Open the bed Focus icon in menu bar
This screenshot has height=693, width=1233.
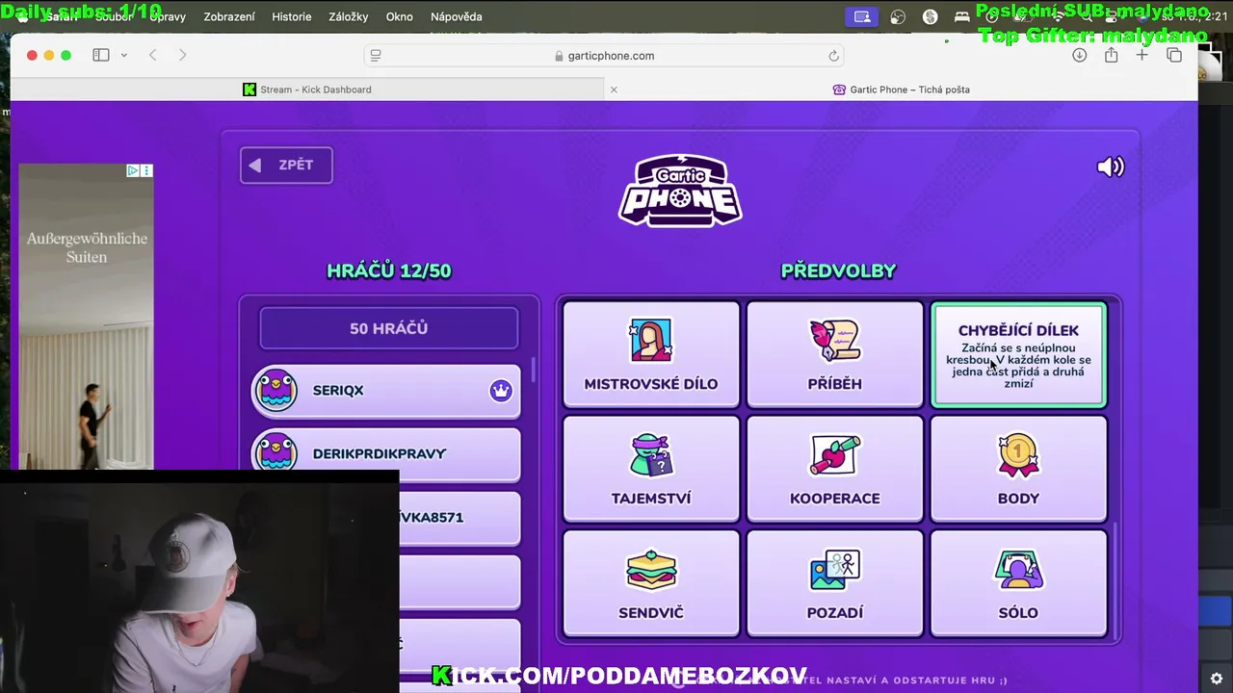(x=961, y=16)
